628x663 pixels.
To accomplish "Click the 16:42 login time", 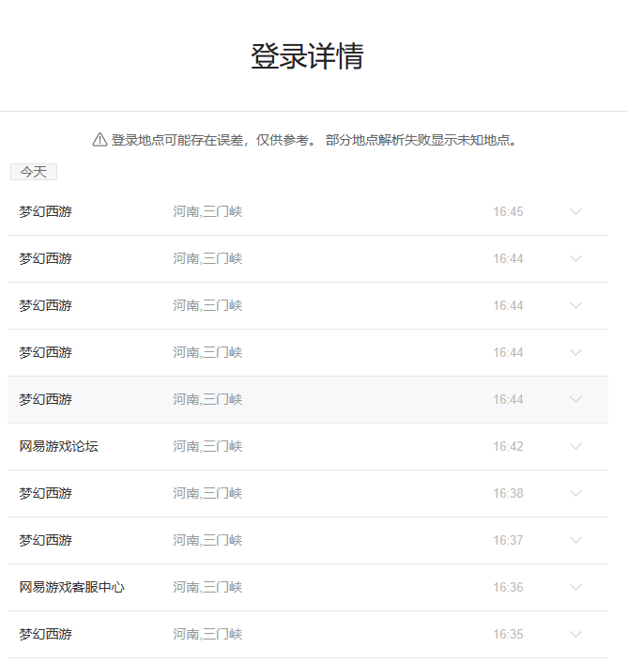I will point(508,446).
